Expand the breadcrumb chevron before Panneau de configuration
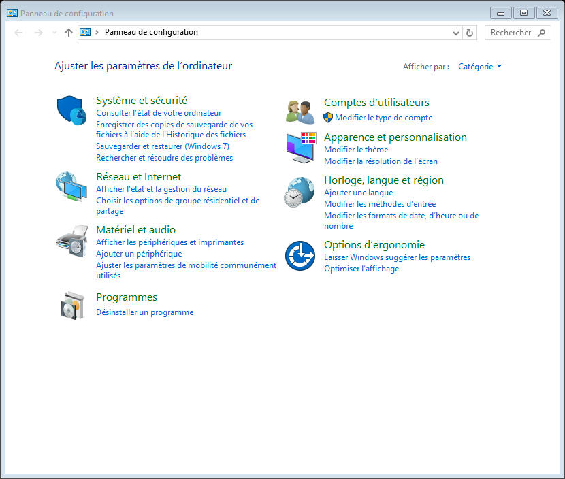The width and height of the screenshot is (565, 479). point(97,33)
